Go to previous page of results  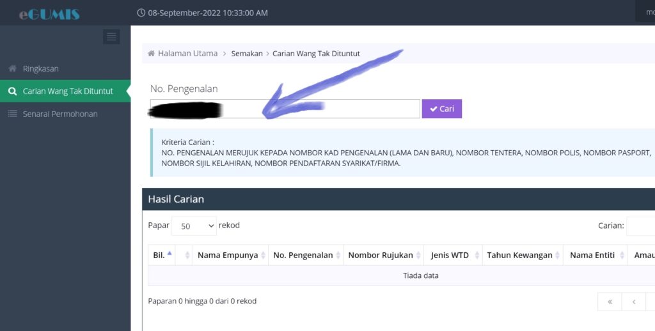tap(634, 302)
